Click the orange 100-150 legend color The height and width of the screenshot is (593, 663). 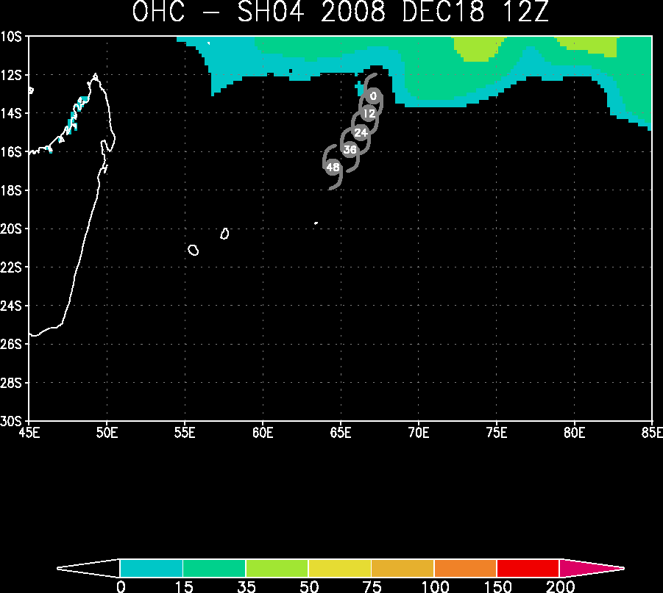pos(465,568)
